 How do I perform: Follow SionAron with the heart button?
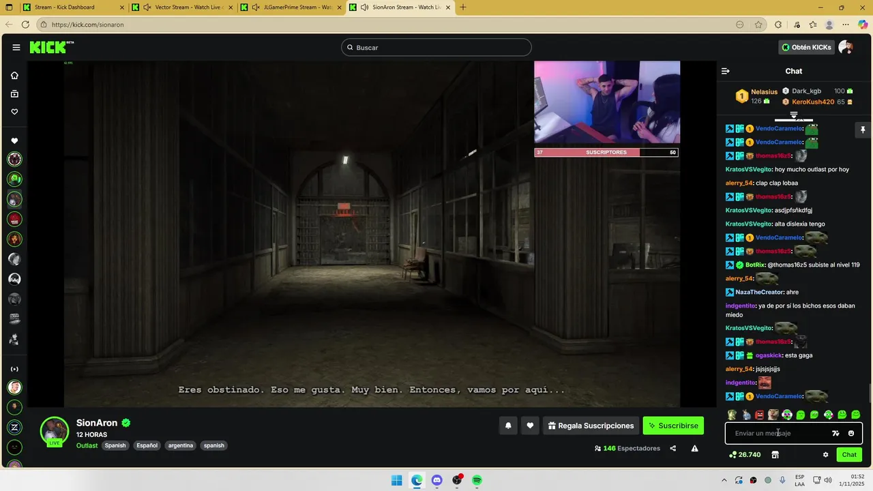pyautogui.click(x=530, y=426)
